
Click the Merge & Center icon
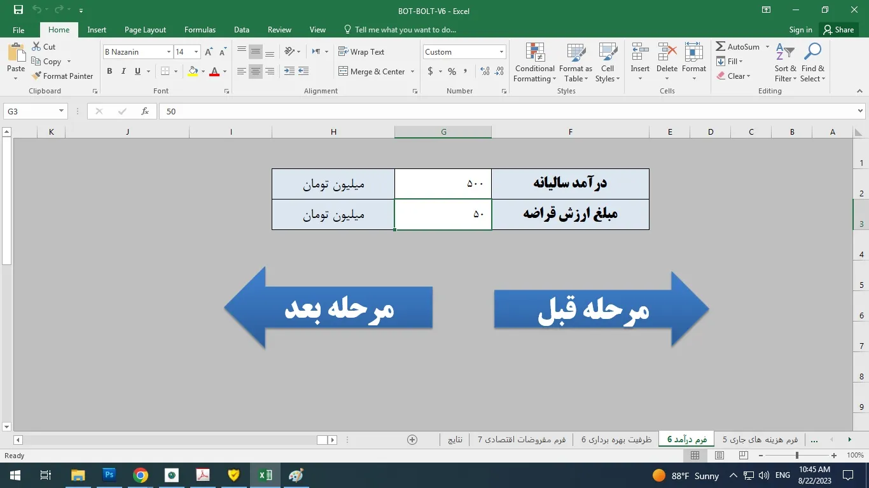tap(344, 72)
